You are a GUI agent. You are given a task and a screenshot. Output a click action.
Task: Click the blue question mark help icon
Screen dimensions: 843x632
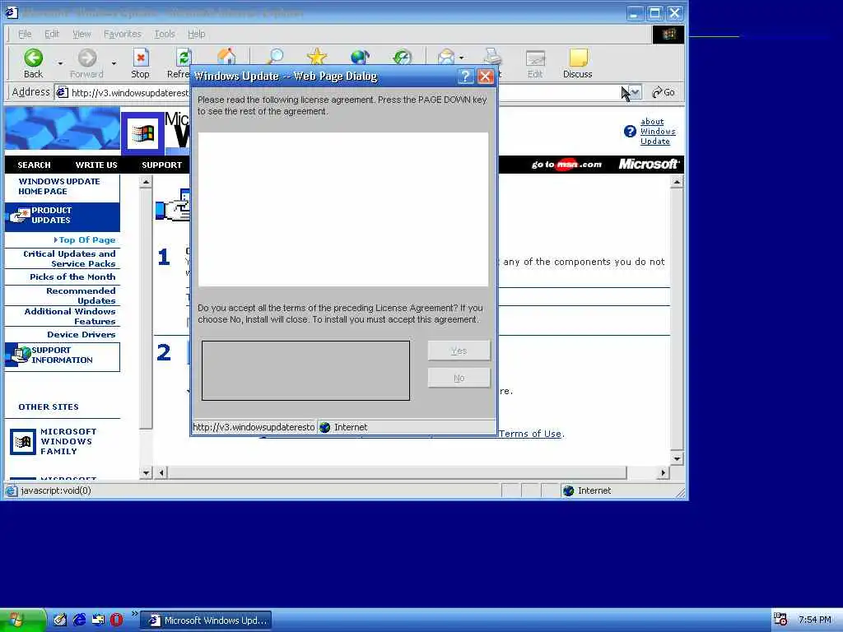coord(630,132)
